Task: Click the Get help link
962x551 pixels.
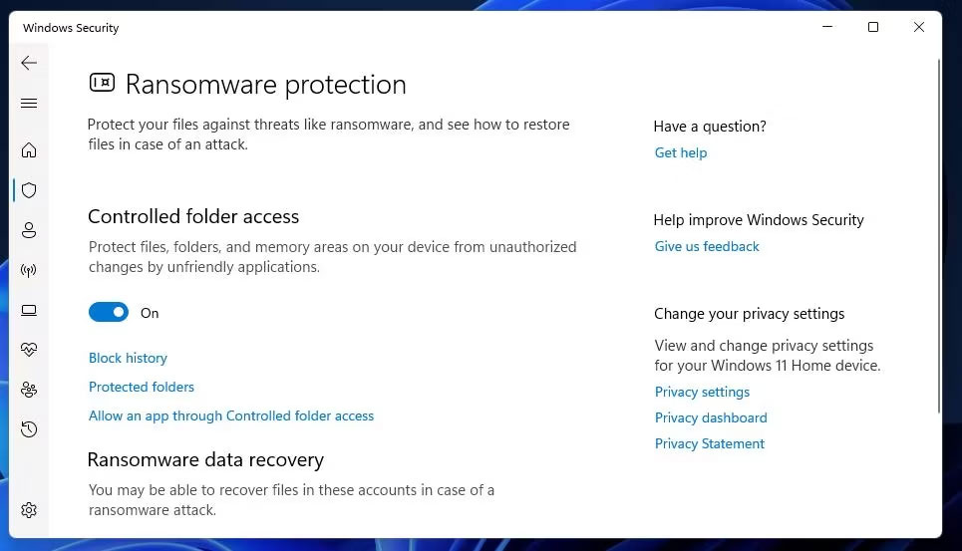Action: [x=681, y=152]
